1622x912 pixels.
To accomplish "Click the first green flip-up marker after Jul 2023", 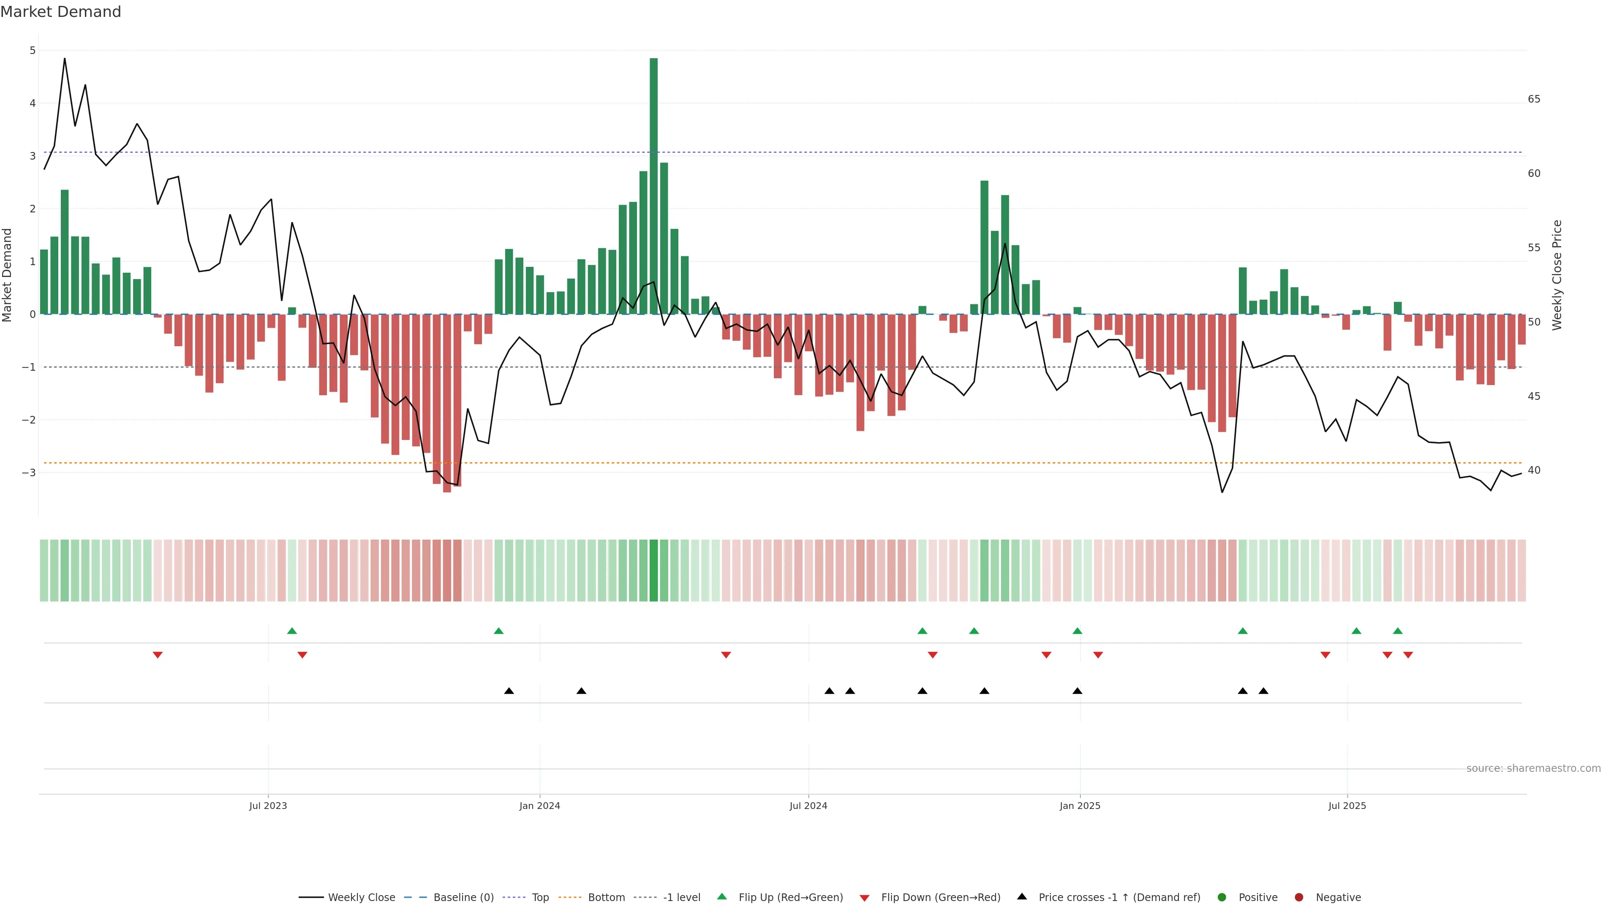I will click(291, 631).
